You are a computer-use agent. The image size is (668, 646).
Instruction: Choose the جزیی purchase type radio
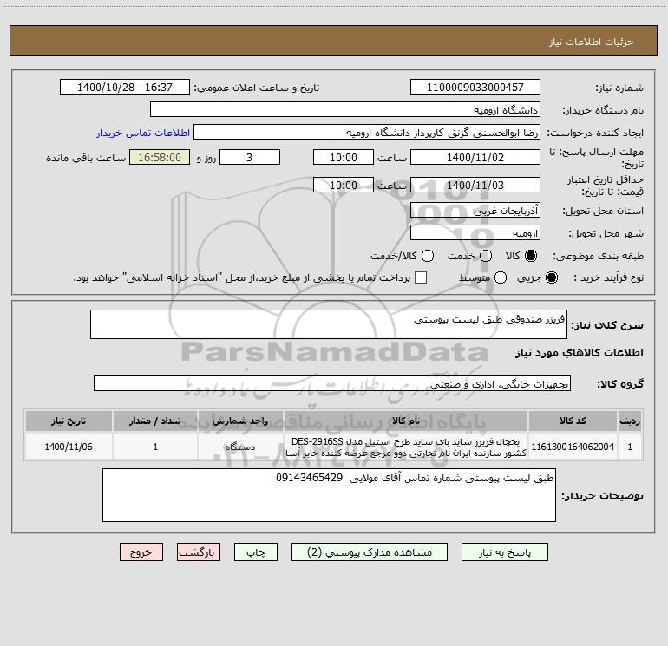(x=552, y=278)
